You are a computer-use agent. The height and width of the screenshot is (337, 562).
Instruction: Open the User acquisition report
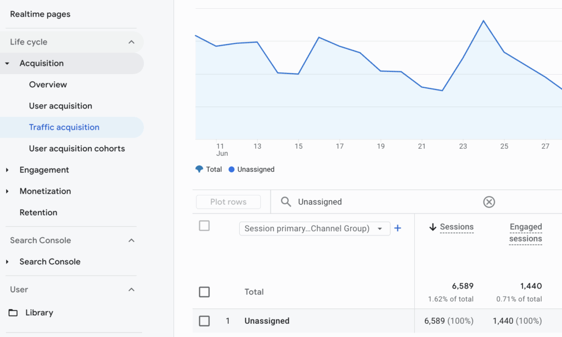(60, 106)
